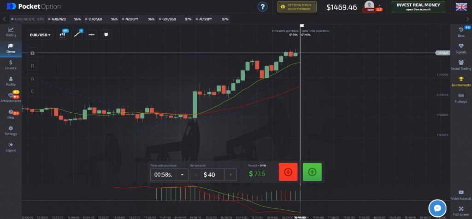
Task: Toggle the R chart side button
Action: click(33, 66)
